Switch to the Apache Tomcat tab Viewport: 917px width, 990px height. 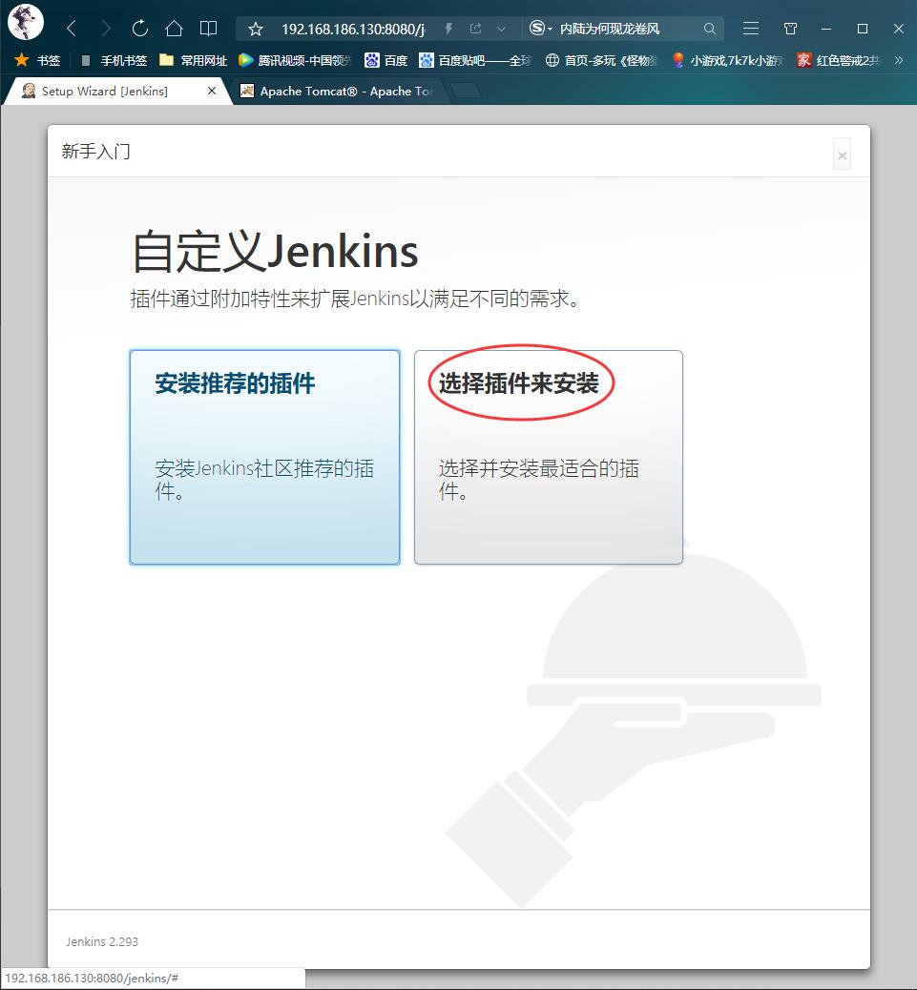[x=339, y=91]
